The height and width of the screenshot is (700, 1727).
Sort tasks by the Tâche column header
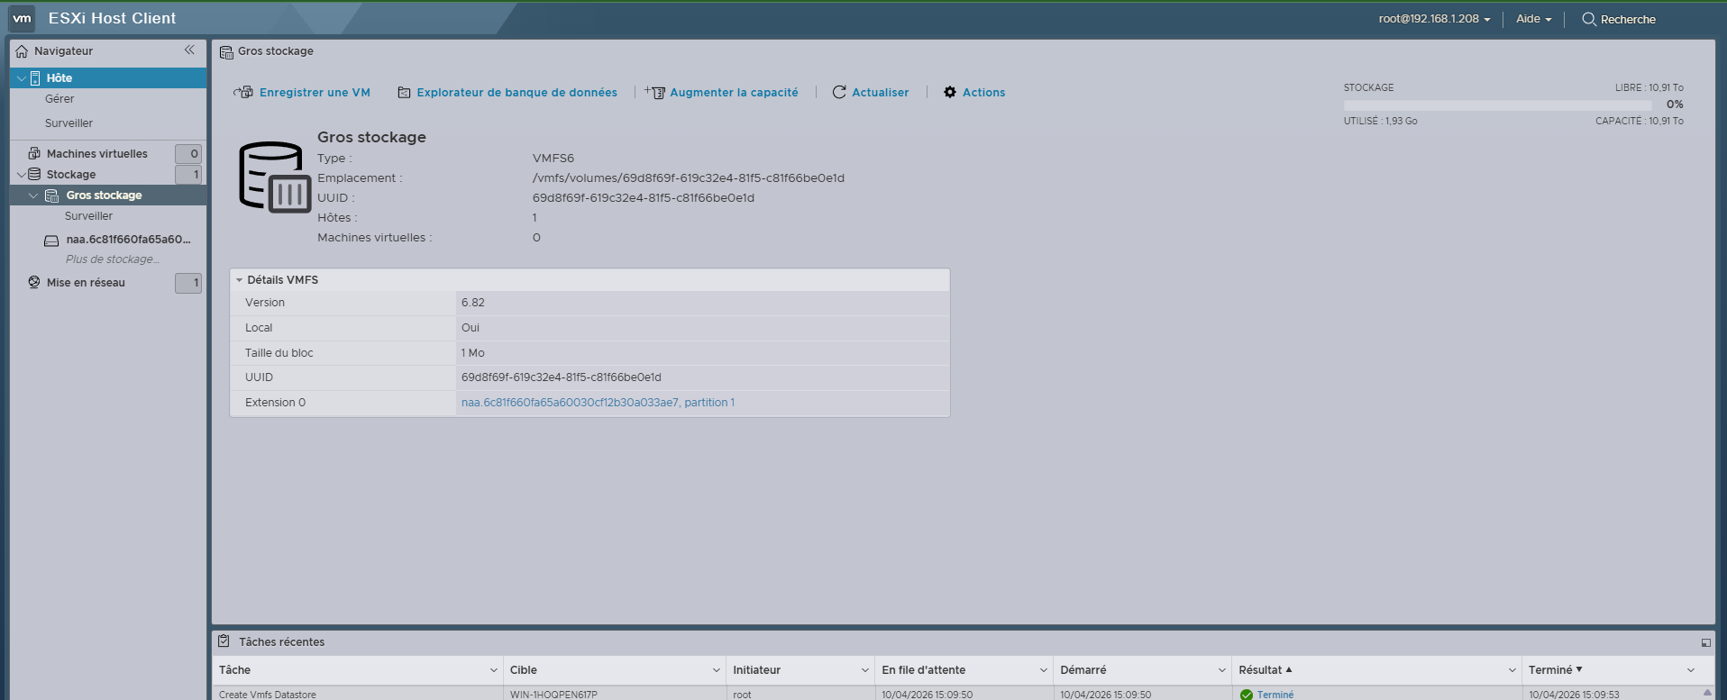[x=234, y=670]
